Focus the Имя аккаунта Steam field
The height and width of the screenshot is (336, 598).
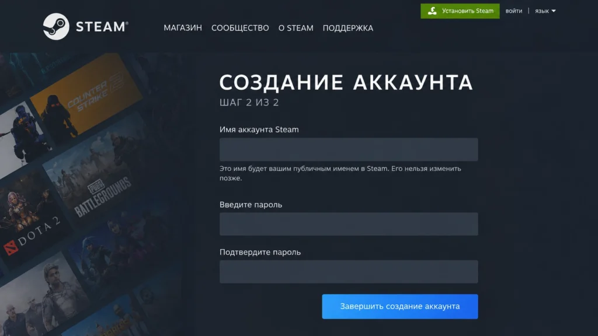tap(349, 149)
